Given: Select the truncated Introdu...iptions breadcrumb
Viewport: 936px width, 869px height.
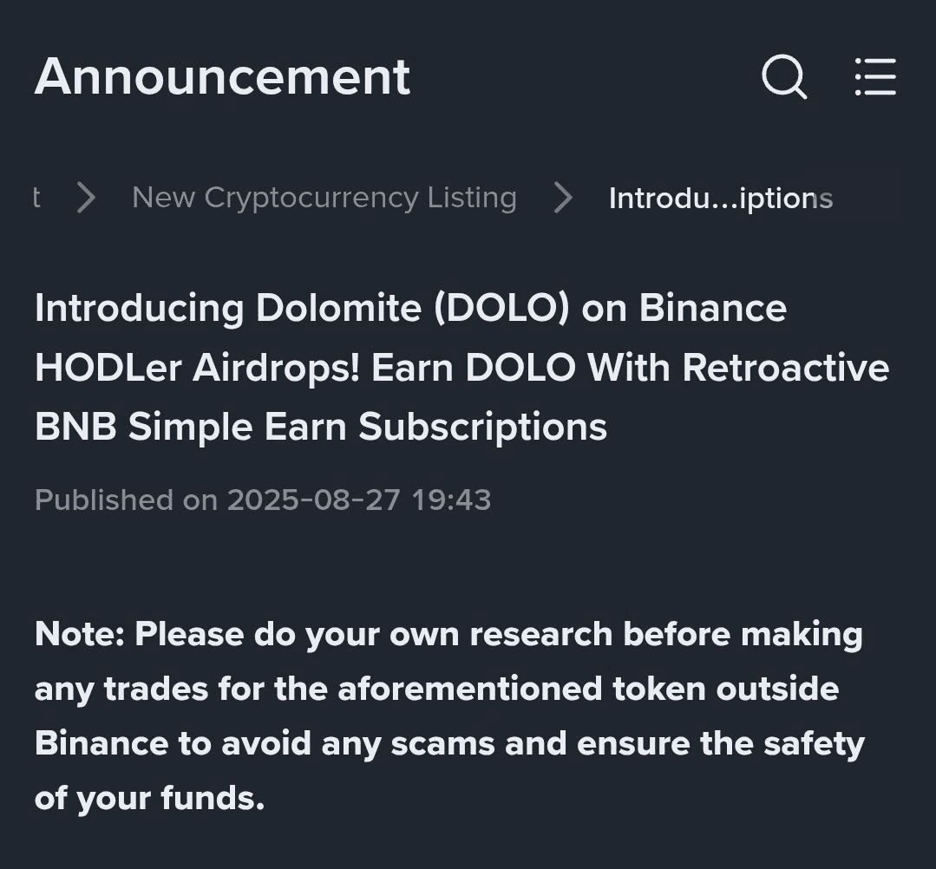Looking at the screenshot, I should [721, 198].
